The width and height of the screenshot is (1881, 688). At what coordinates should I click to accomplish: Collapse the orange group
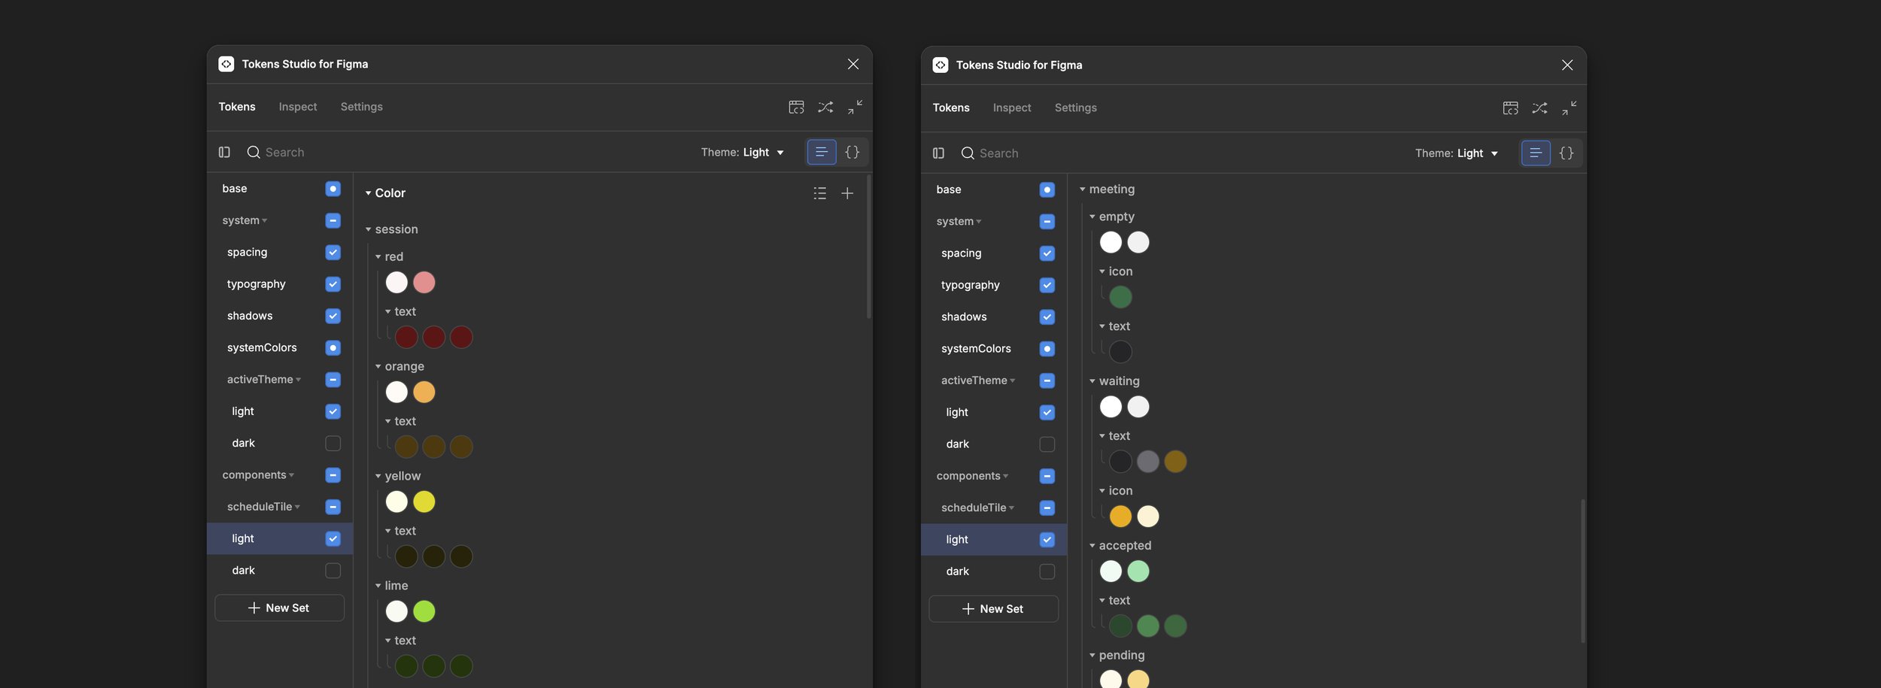pyautogui.click(x=378, y=366)
